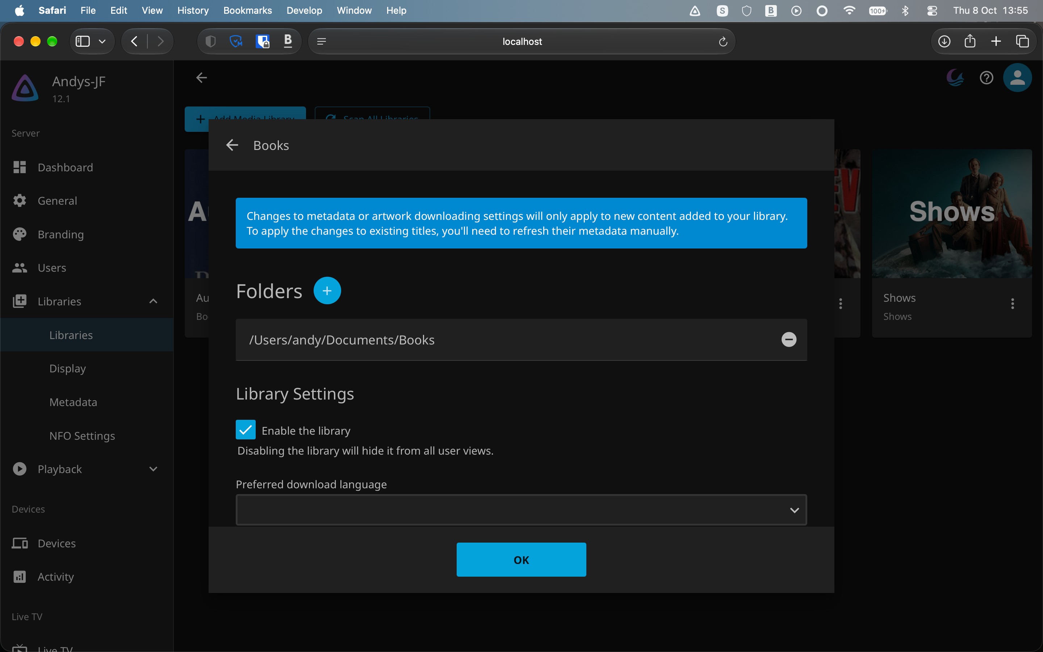The image size is (1043, 652).
Task: Click the Jellyfin logo in sidebar header
Action: [25, 88]
